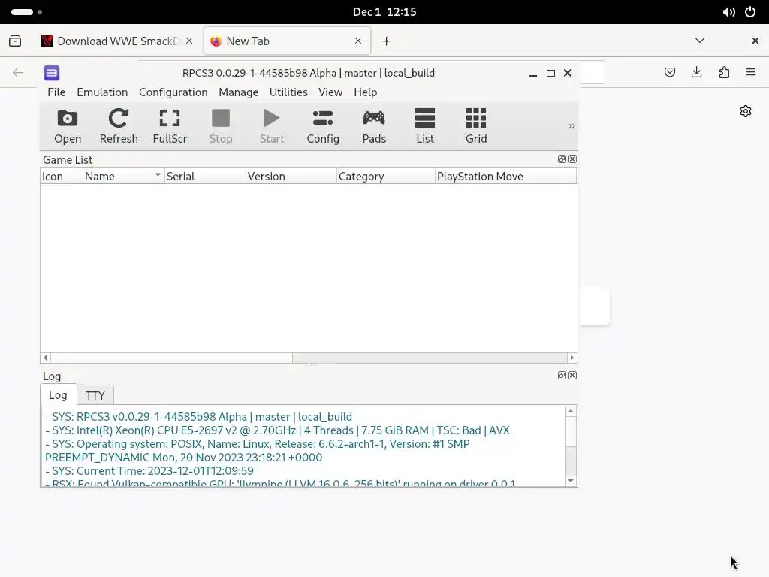
Task: Sort game list by Name column
Action: [x=123, y=176]
